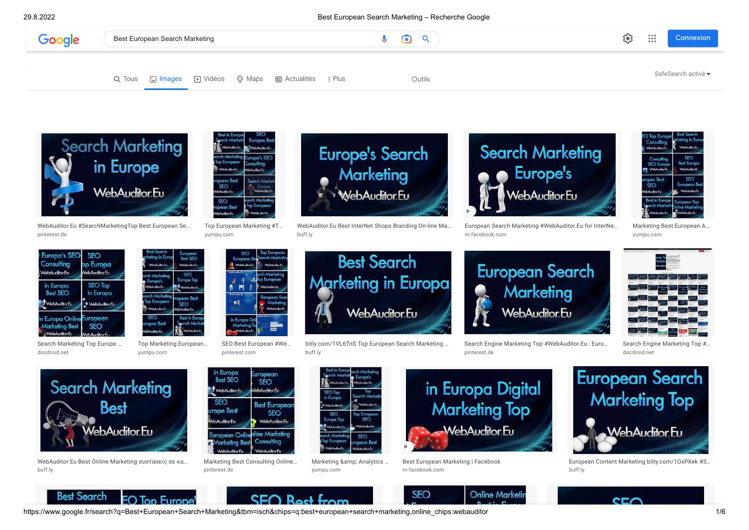749x530 pixels.
Task: Open the SafeSearch activé dropdown
Action: coord(682,73)
